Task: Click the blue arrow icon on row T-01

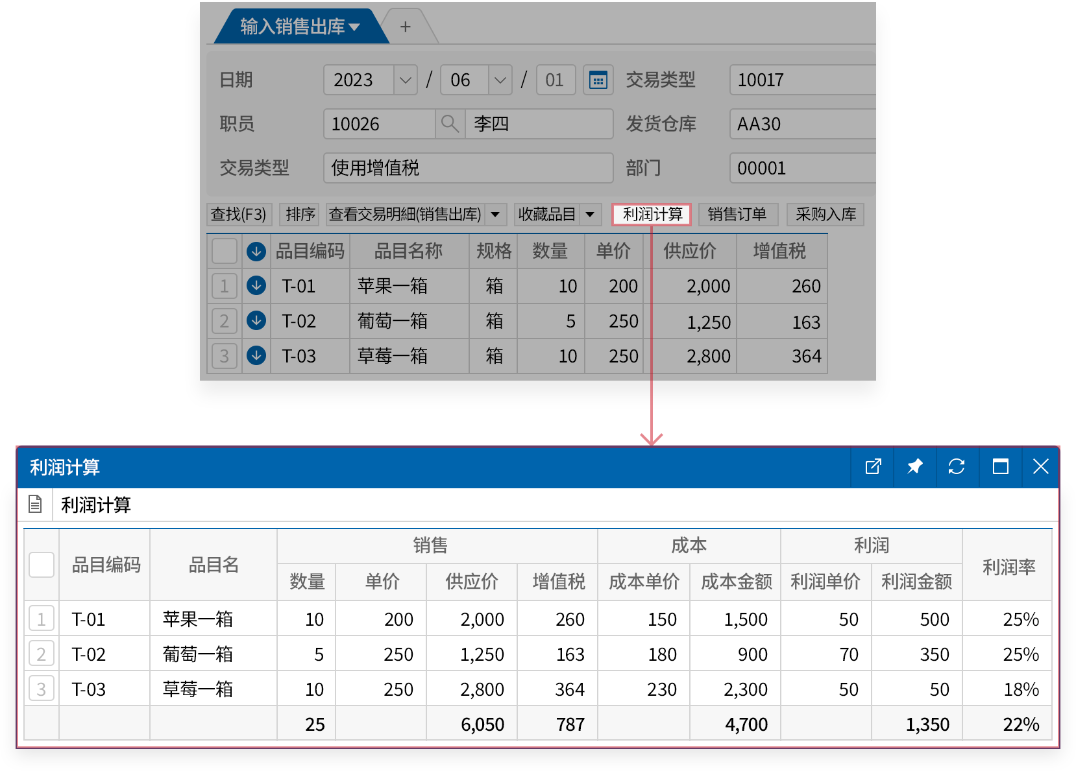Action: [x=256, y=286]
